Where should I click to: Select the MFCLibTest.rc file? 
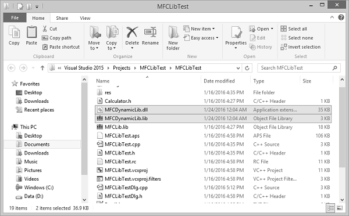click(x=213, y=161)
